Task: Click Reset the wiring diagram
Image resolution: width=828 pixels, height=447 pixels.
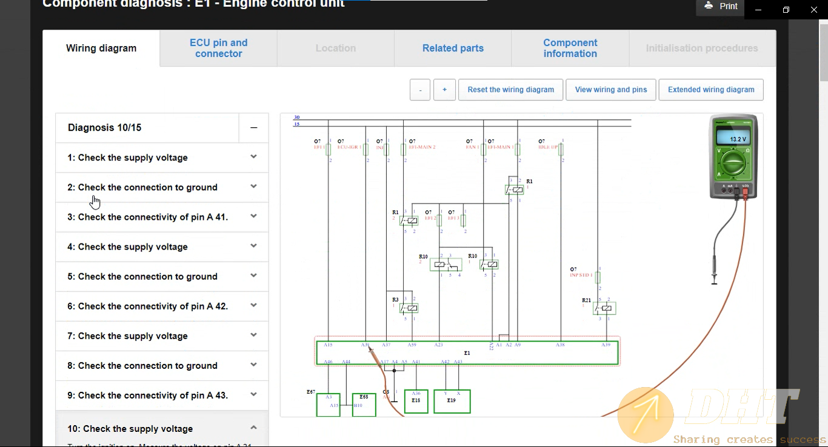Action: pos(510,90)
